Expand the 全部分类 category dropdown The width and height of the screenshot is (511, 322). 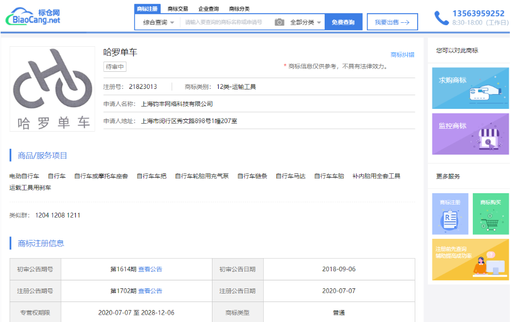pos(305,22)
